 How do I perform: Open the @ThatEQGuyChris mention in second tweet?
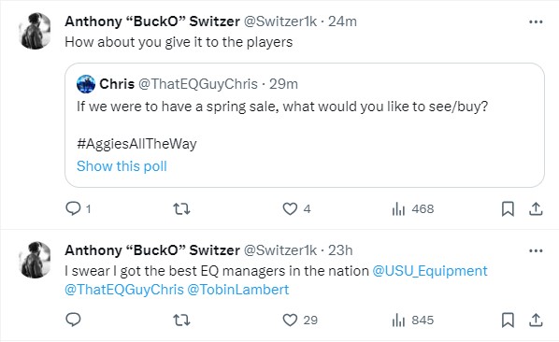(124, 290)
